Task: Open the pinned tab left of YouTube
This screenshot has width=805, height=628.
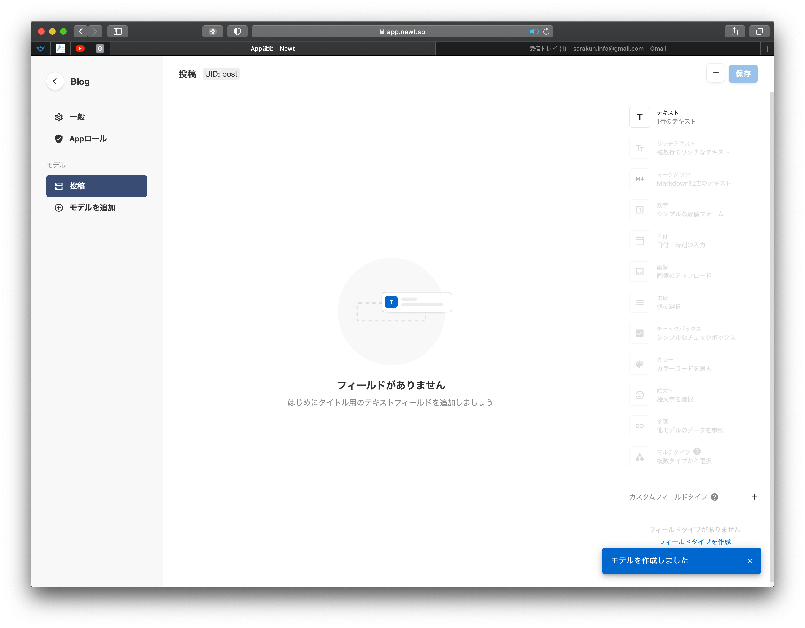Action: [x=60, y=49]
